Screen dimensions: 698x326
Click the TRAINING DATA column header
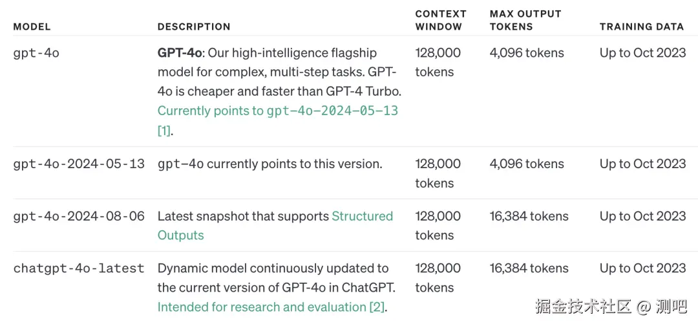(x=642, y=27)
